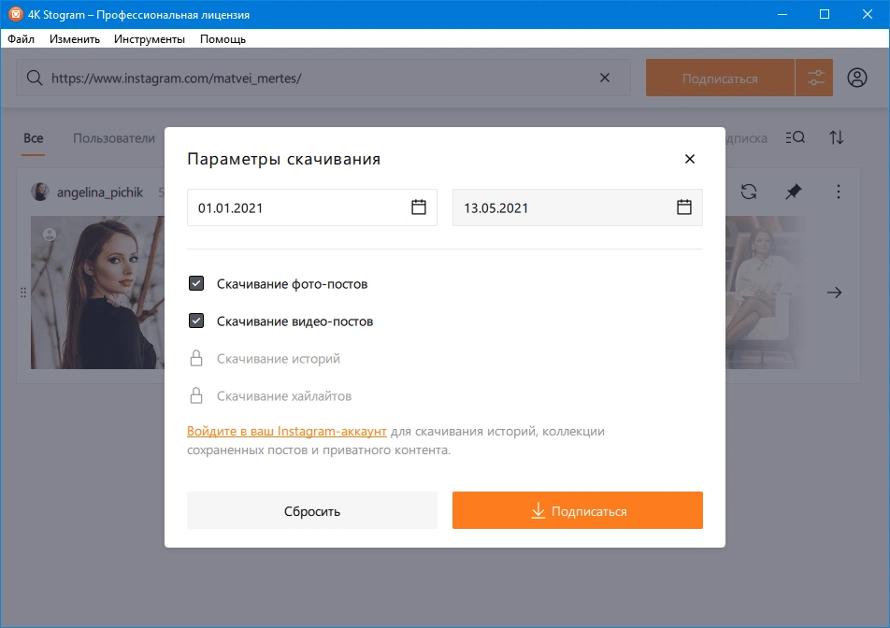Click the right arrow to view more posts

pos(834,293)
